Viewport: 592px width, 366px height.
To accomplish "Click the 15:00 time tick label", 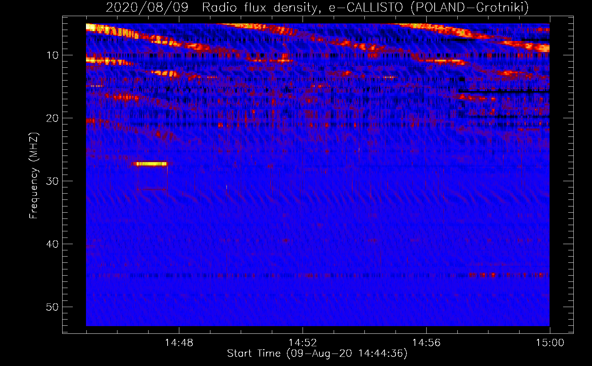I will coord(550,343).
